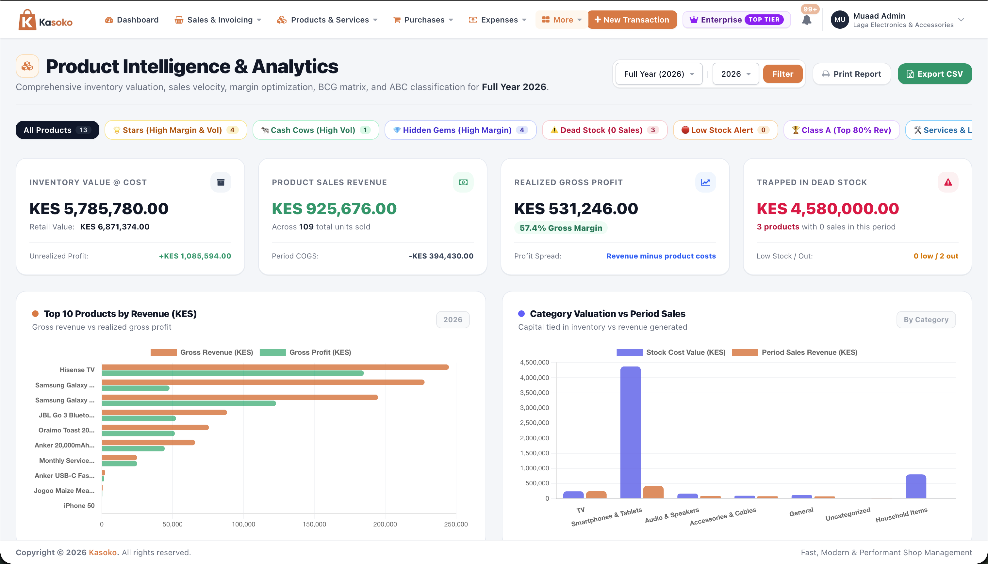Viewport: 988px width, 564px height.
Task: Click the MU user avatar
Action: click(839, 20)
